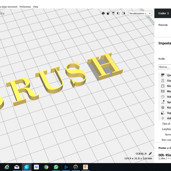Viewport: 171px width, 171px height.
Task: Expand the Infill (Riempimento) settings category
Action: click(165, 86)
